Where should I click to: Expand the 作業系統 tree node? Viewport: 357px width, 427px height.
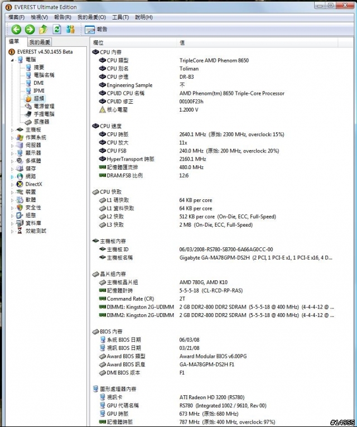[12, 138]
